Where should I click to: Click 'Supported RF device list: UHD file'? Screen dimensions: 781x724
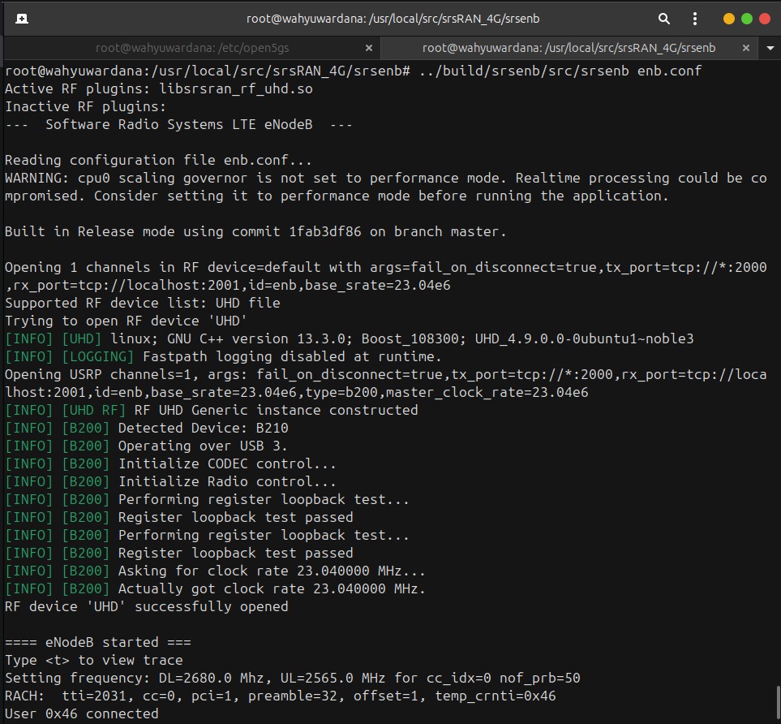[143, 304]
